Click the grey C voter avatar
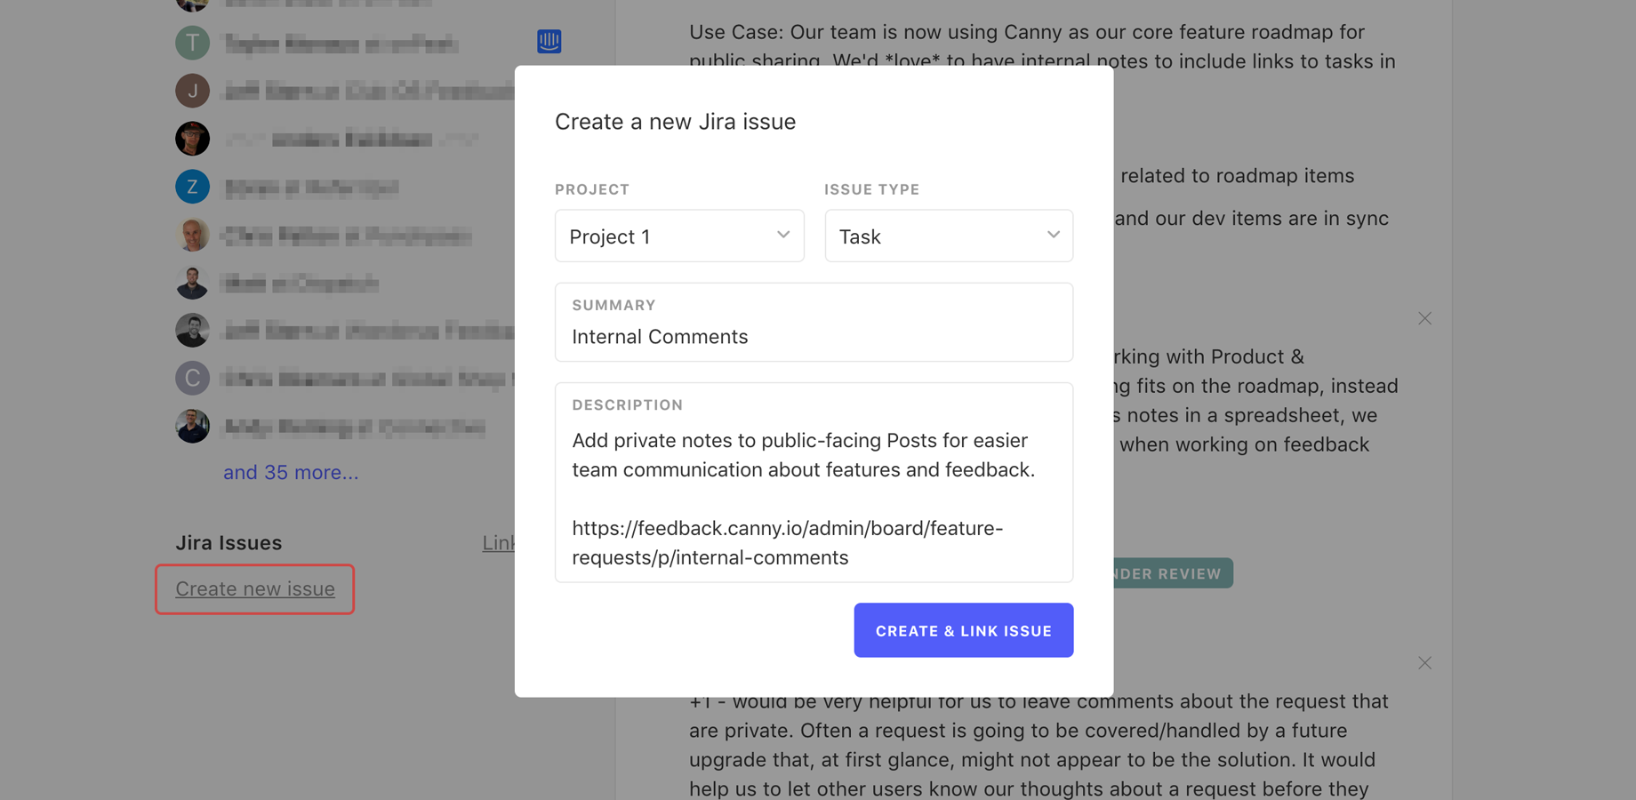The width and height of the screenshot is (1636, 800). tap(192, 378)
